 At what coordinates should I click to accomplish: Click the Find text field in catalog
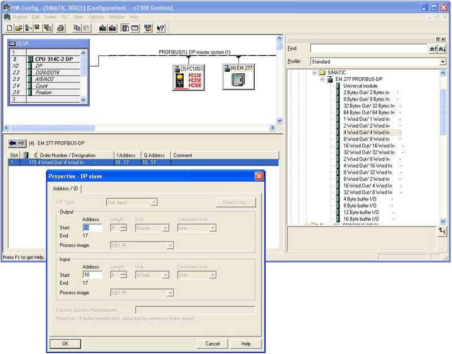pos(369,49)
